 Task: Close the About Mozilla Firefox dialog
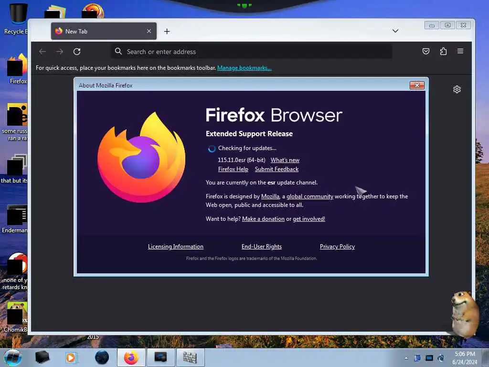tap(417, 85)
